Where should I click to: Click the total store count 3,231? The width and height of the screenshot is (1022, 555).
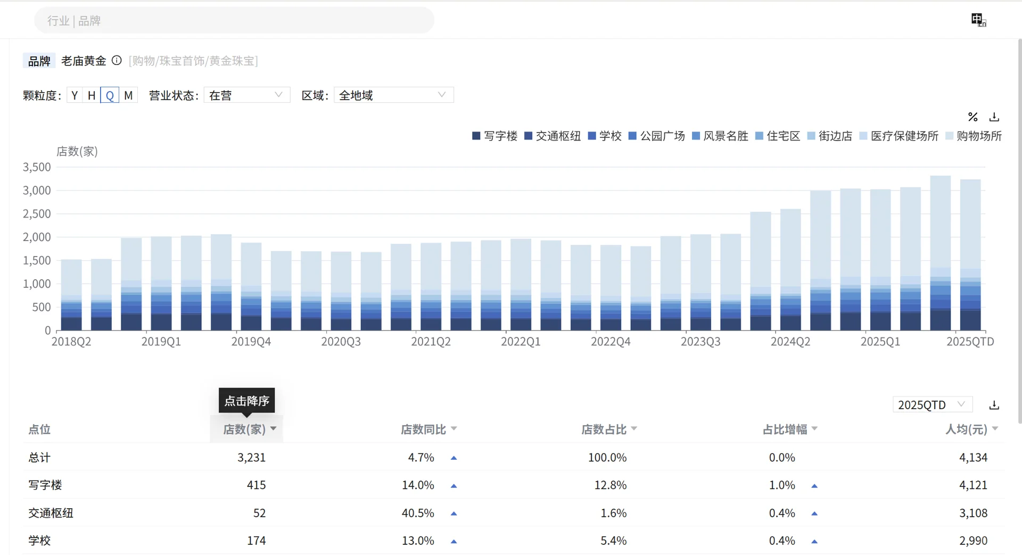point(251,458)
